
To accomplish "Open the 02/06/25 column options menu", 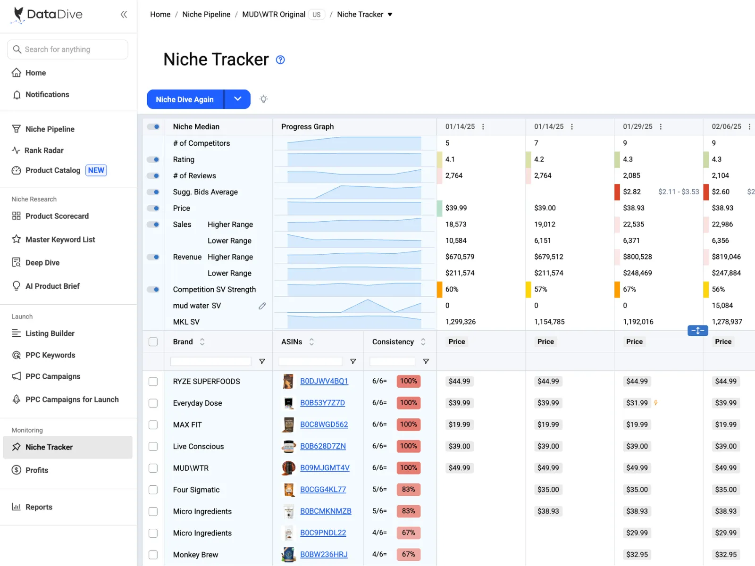I will [x=750, y=126].
